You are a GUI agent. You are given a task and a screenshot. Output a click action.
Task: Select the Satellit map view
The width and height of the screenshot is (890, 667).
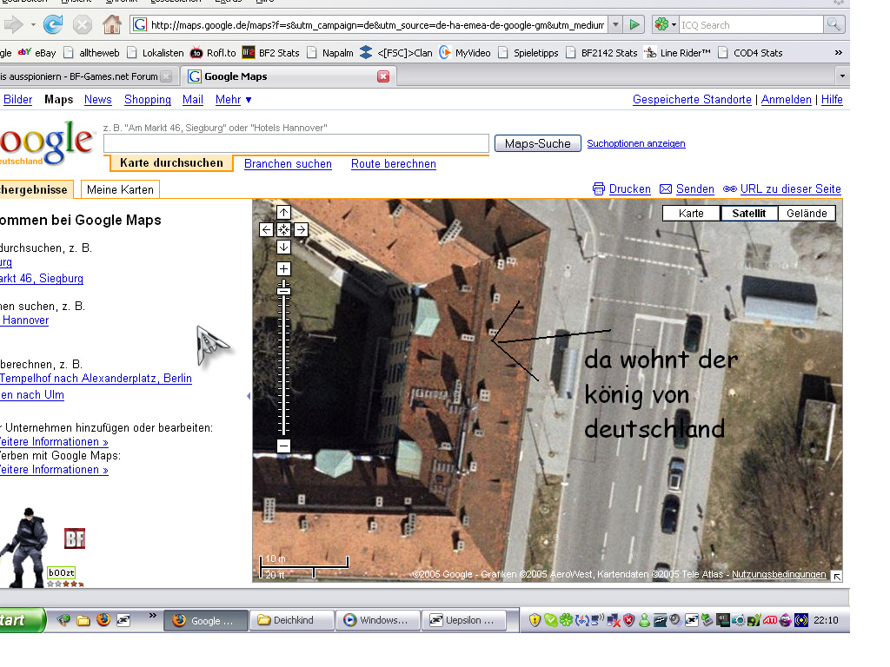[748, 214]
